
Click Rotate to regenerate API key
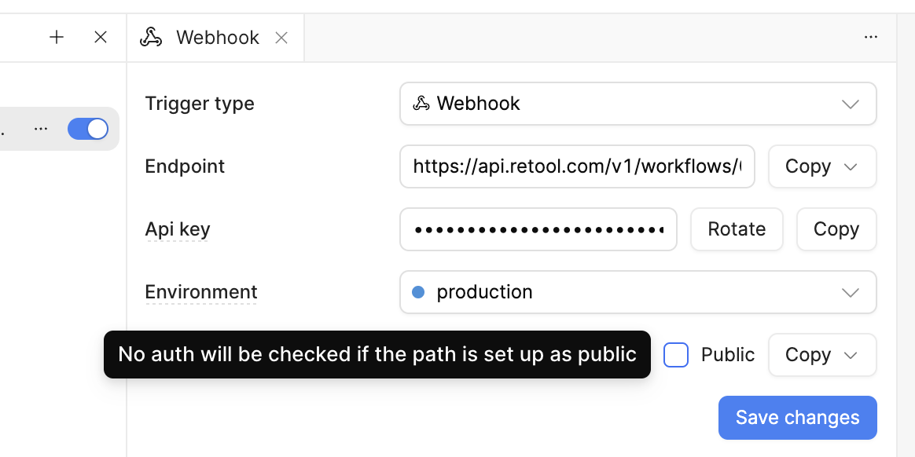click(x=737, y=229)
